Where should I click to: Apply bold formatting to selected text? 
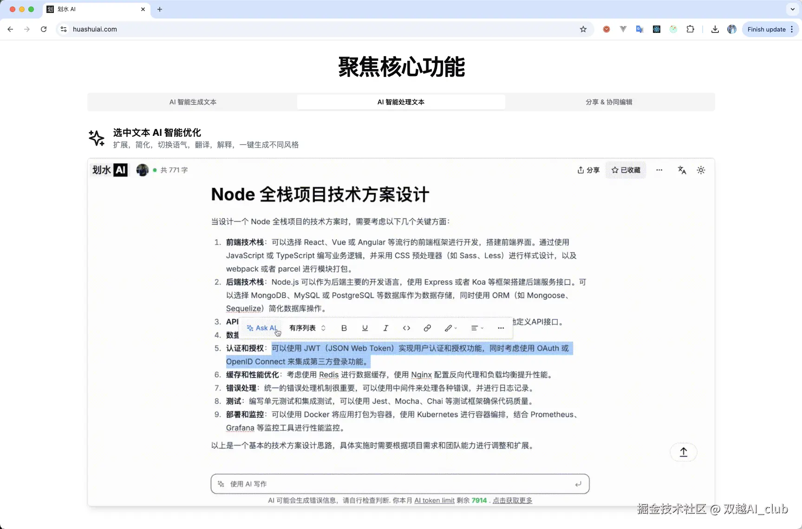[344, 328]
